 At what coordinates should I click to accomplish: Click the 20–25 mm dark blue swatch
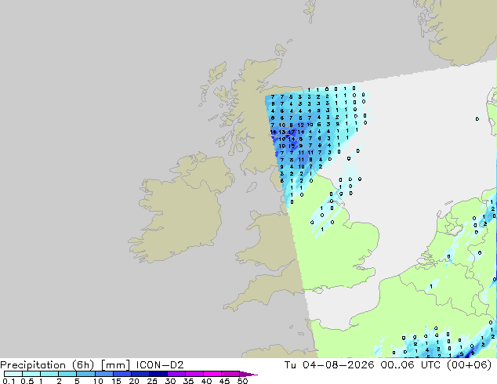pyautogui.click(x=140, y=374)
